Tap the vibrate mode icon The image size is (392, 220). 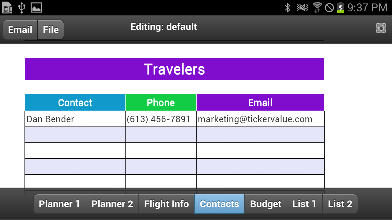click(x=303, y=8)
